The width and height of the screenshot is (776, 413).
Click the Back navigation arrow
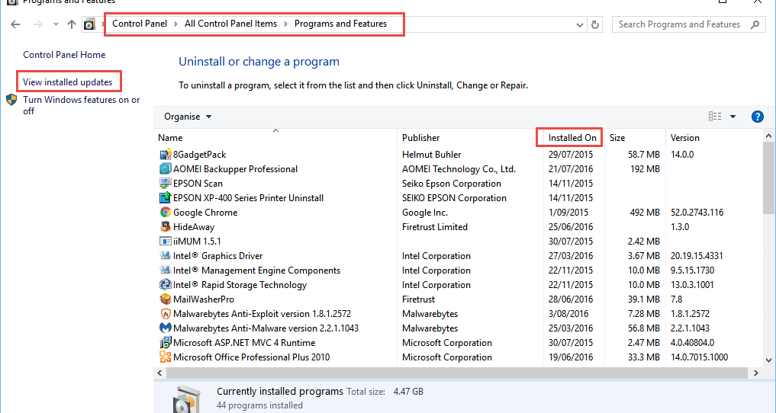coord(15,24)
